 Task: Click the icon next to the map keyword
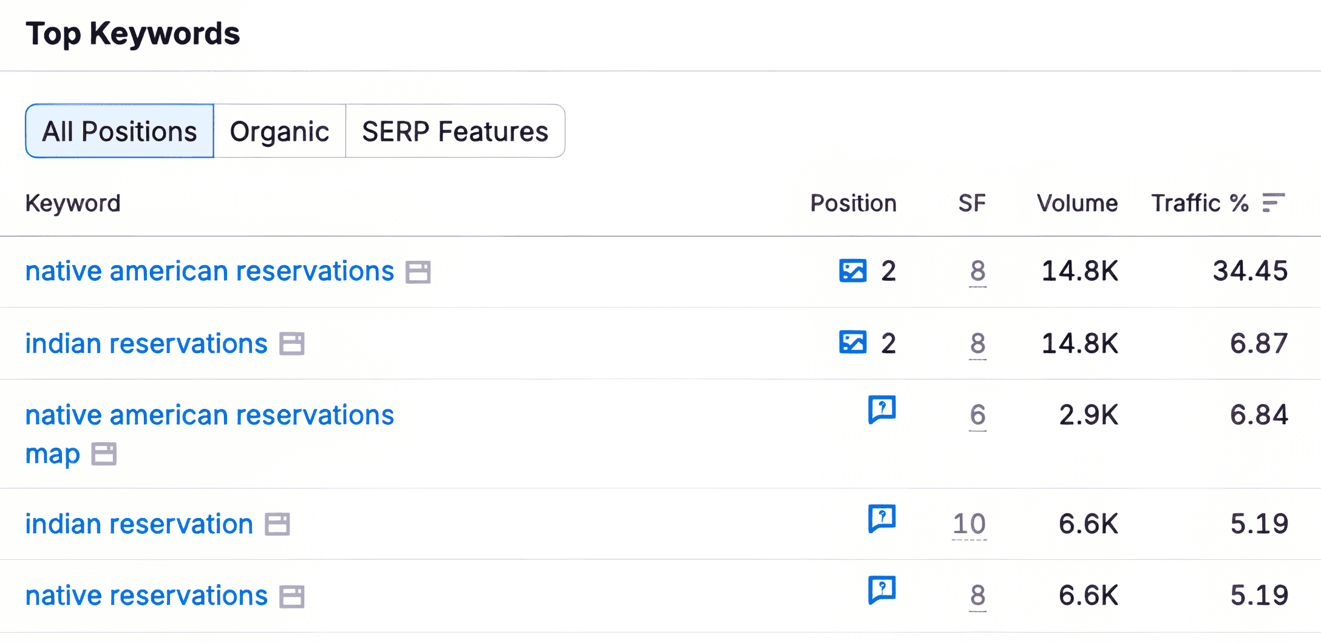[104, 454]
